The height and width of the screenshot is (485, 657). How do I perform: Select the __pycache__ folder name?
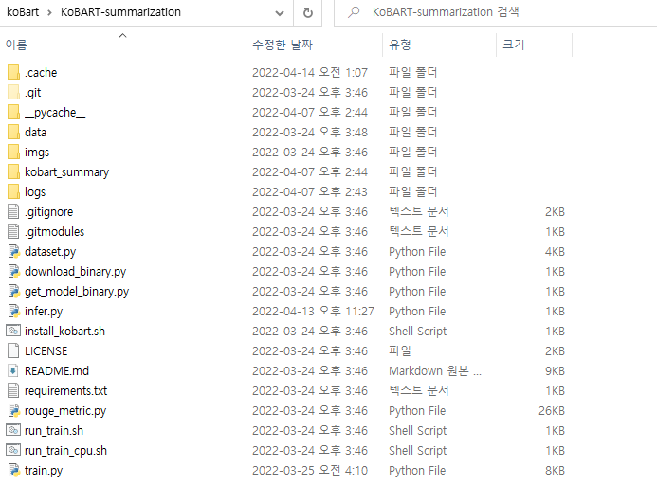click(x=55, y=112)
